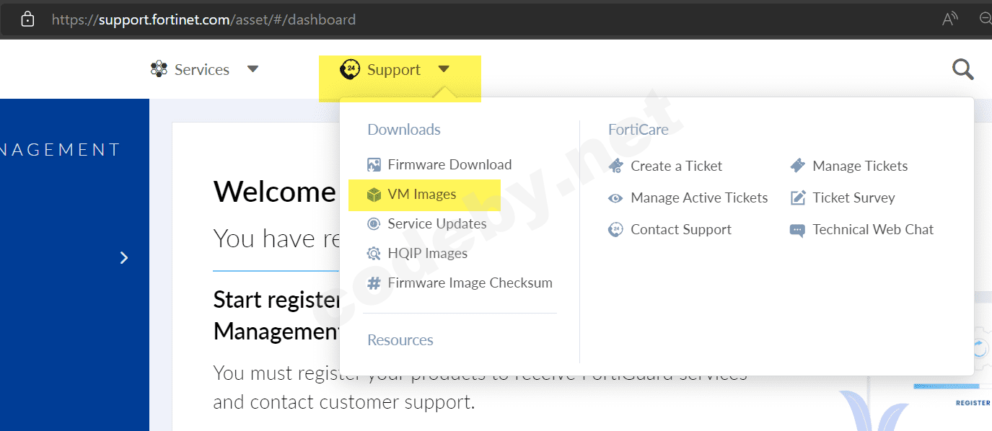This screenshot has width=992, height=431.
Task: Click the padlock site info icon
Action: [27, 19]
